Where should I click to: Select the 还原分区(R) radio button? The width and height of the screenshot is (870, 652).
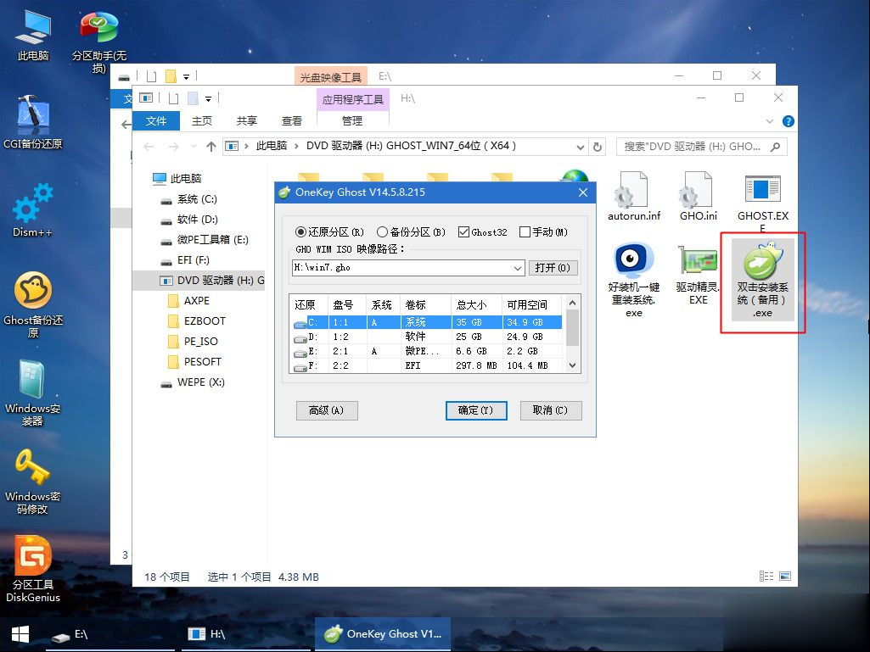click(x=329, y=231)
